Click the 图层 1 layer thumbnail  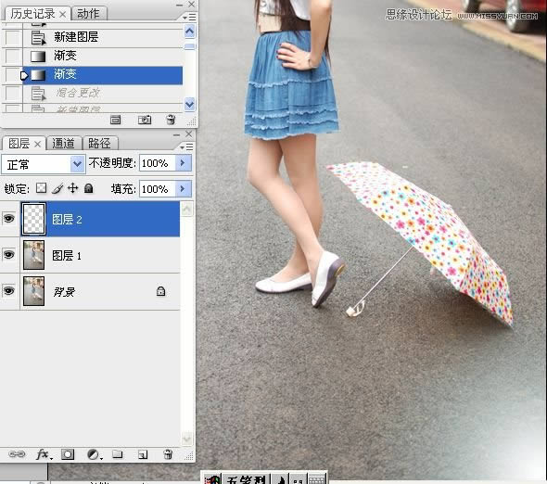coord(33,255)
